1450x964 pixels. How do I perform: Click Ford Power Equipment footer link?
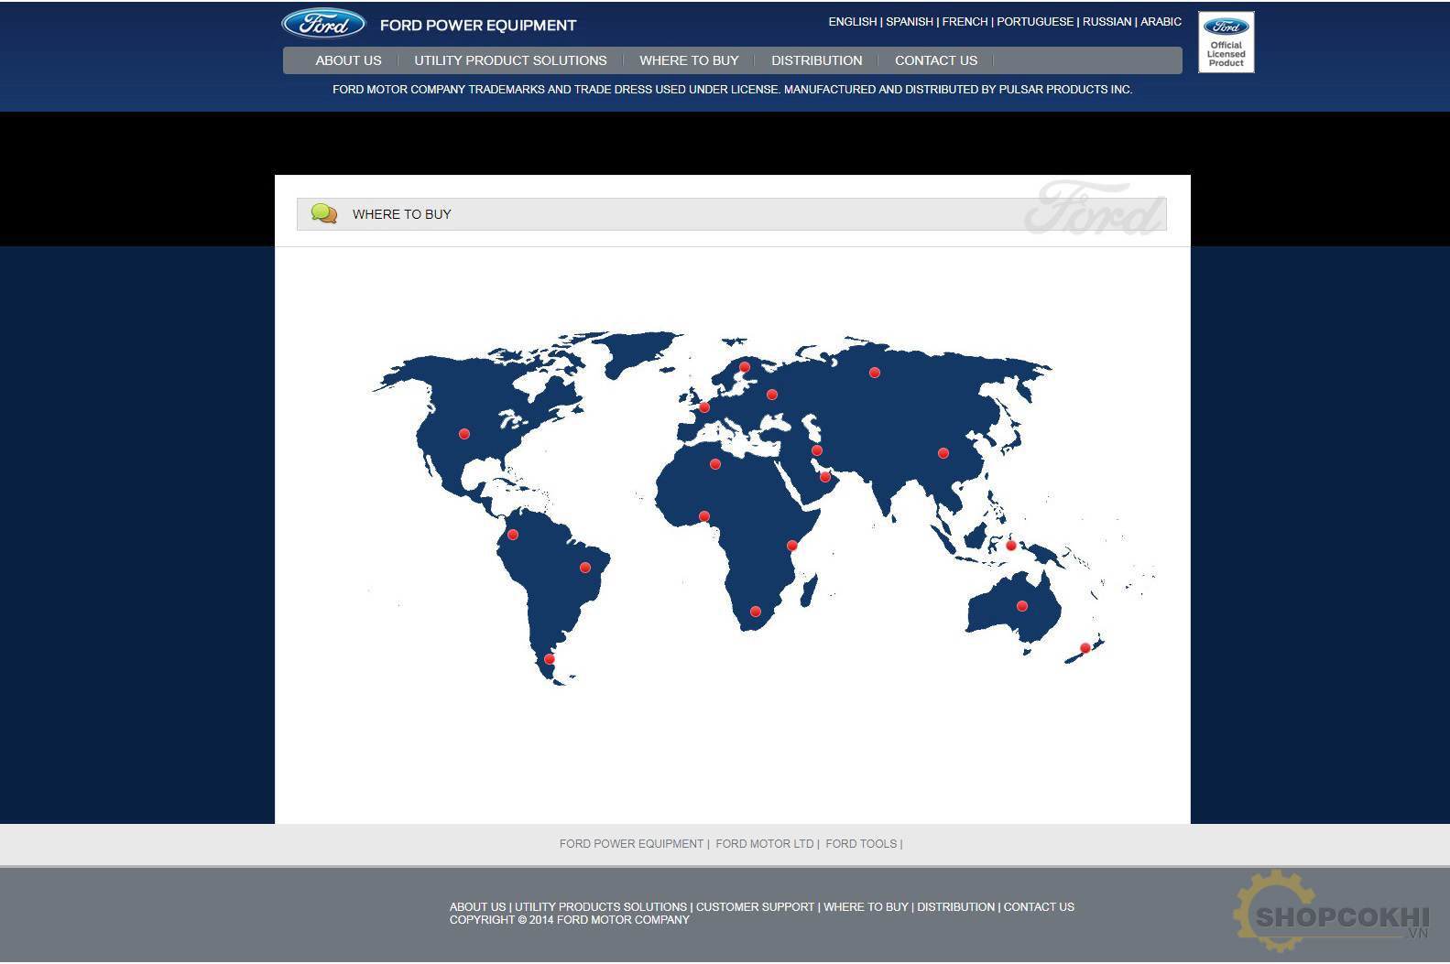[x=631, y=844]
